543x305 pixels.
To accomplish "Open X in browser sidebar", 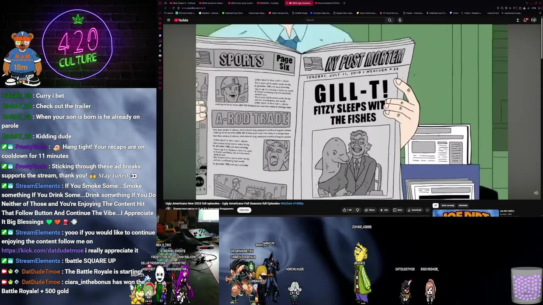I will pos(160,50).
